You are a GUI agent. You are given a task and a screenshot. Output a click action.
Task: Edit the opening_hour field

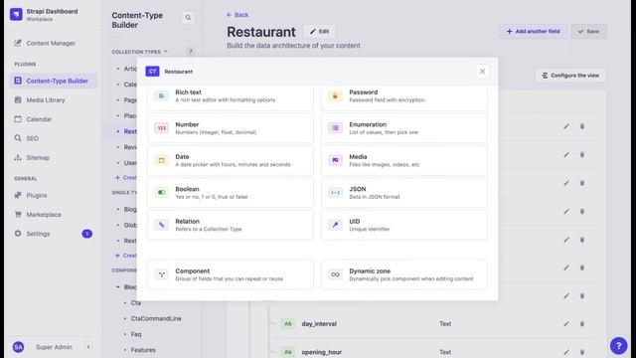[566, 351]
